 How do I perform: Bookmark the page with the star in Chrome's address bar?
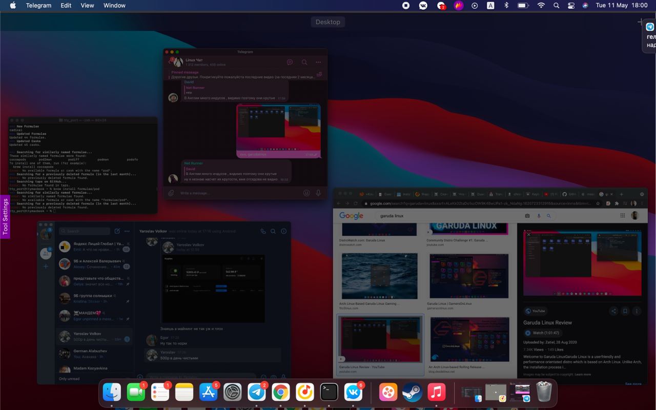[598, 203]
